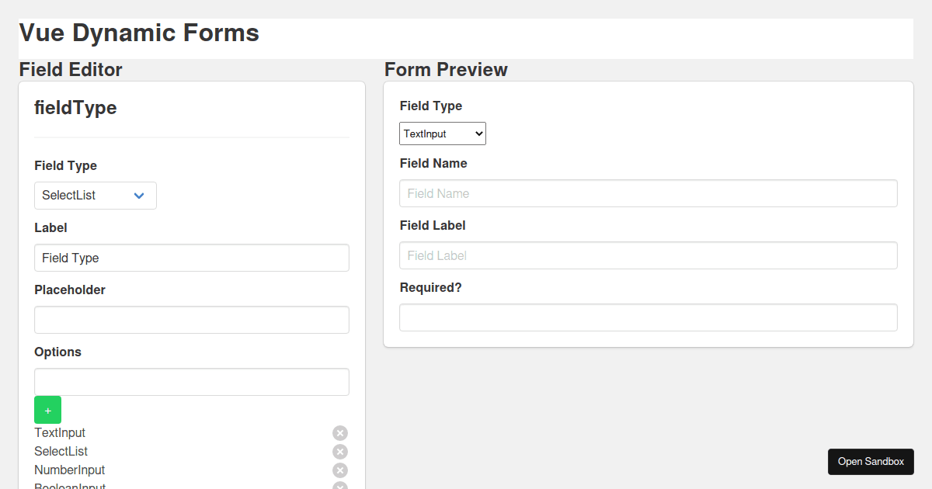Click the Form Preview section heading
This screenshot has height=489, width=932.
coord(446,70)
